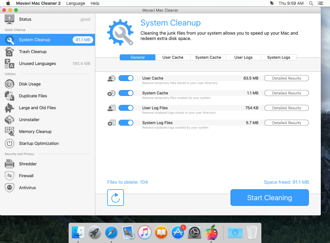Click the Files to delete: 104 text

127,182
